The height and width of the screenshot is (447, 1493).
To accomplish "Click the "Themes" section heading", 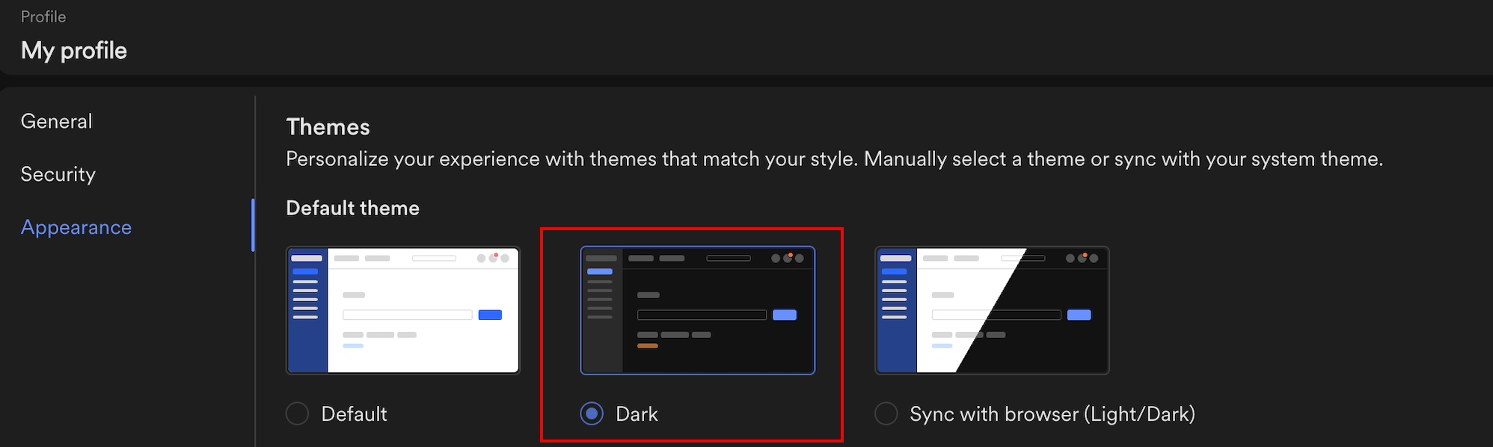I will tap(328, 127).
